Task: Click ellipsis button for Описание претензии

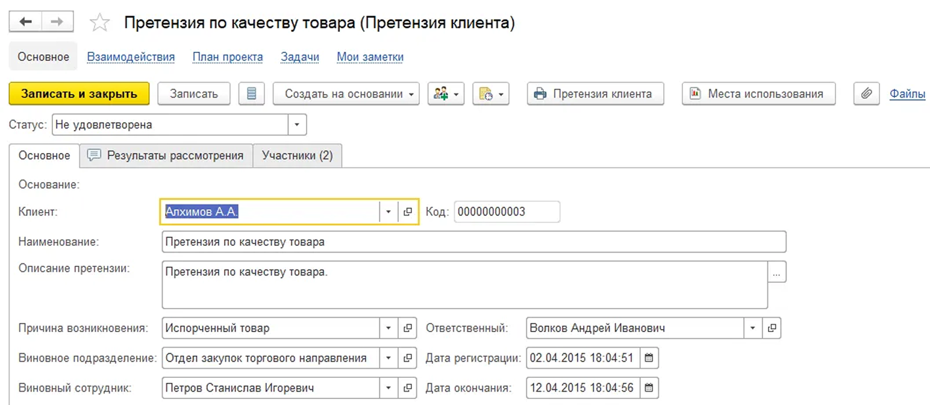Action: 776,273
